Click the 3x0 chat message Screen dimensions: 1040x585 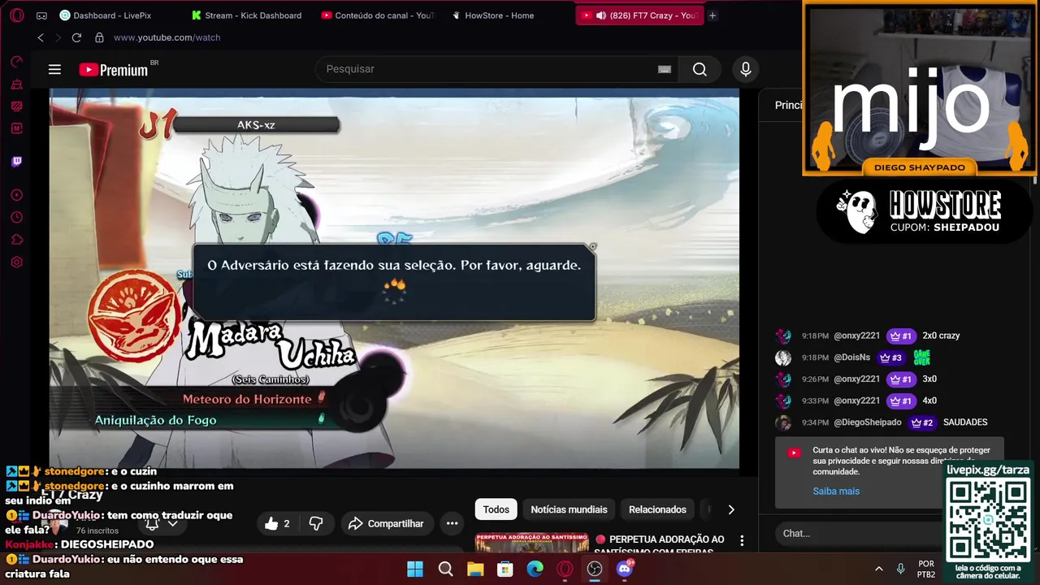929,379
